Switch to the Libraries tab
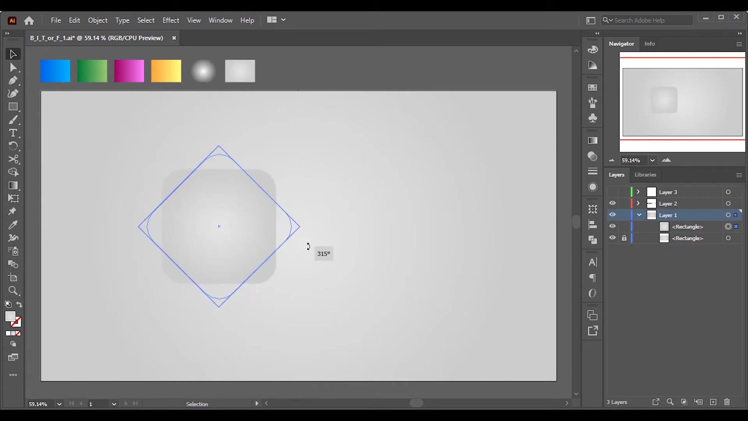The width and height of the screenshot is (748, 421). (645, 175)
